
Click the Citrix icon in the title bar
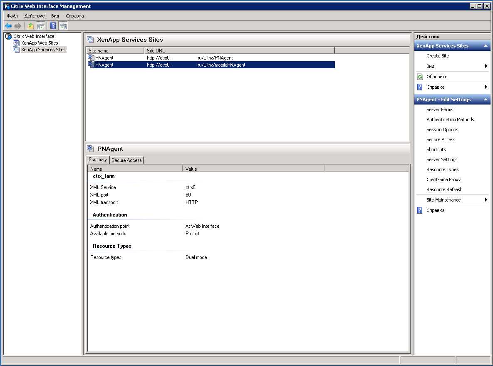(7, 6)
